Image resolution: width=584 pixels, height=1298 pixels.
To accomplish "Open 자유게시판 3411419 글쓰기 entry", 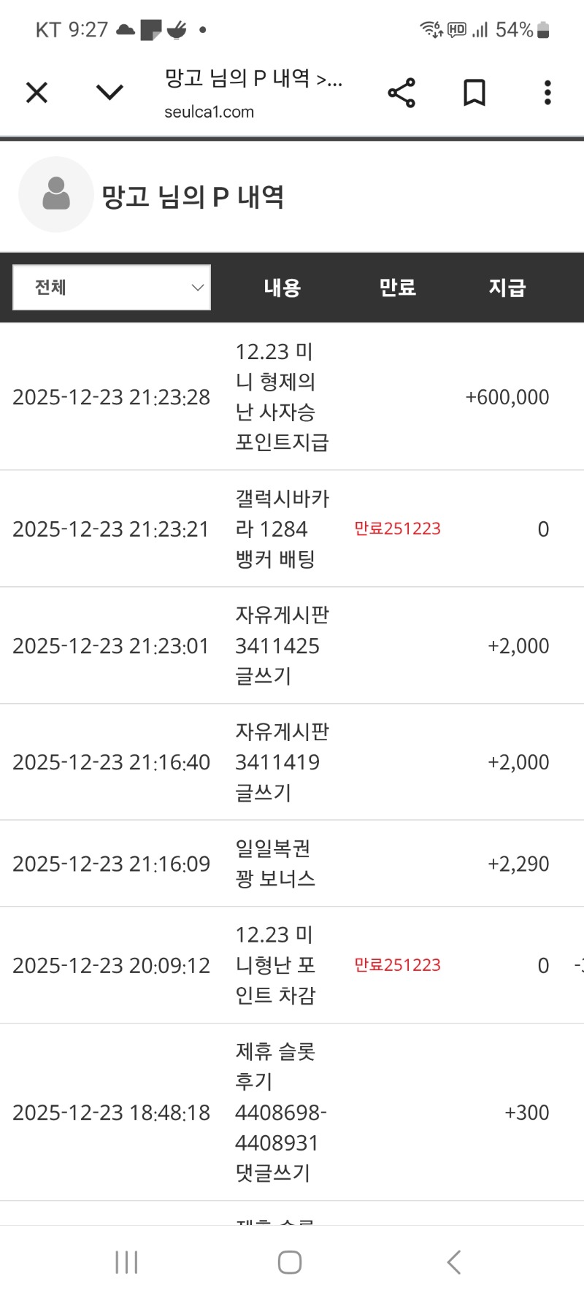I will click(x=282, y=762).
